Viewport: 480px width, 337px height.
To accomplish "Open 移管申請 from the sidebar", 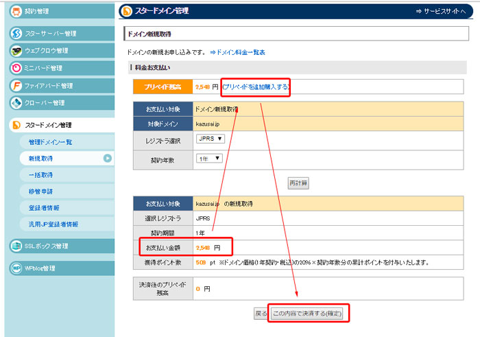I will [40, 191].
